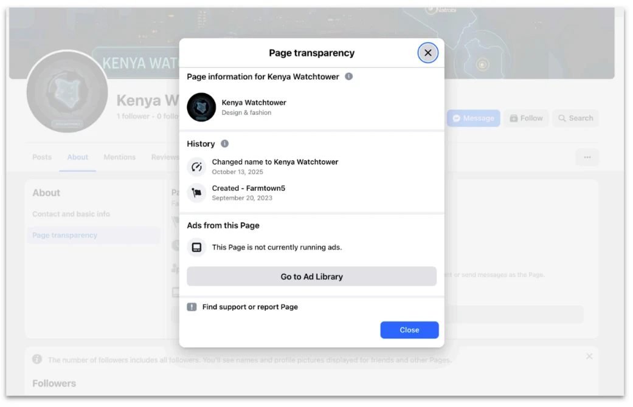This screenshot has width=633, height=407.
Task: Close the Page transparency dialog with the X icon
Action: pos(427,53)
